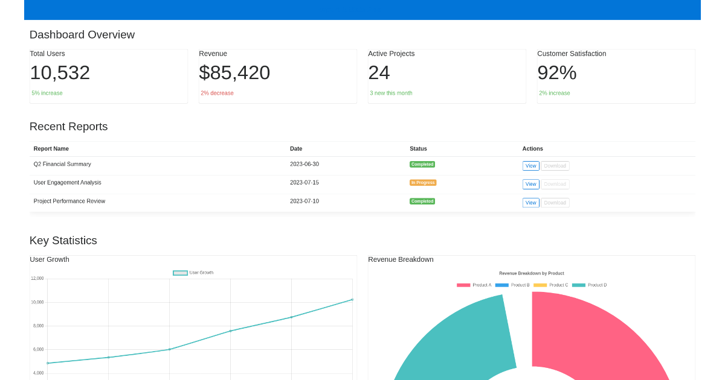View the Q2 Financial Summary report

(530, 165)
